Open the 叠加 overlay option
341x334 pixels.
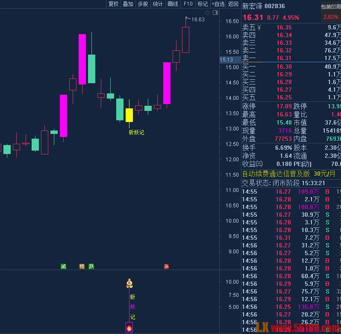coord(128,4)
